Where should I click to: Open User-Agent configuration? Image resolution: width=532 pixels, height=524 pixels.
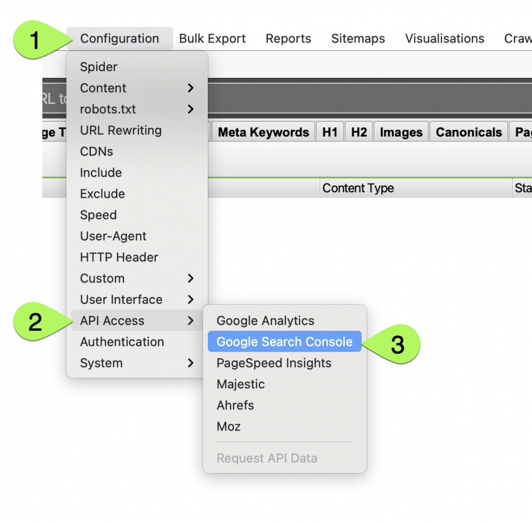click(x=137, y=236)
